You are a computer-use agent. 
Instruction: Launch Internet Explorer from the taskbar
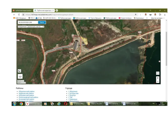pyautogui.click(x=59, y=104)
